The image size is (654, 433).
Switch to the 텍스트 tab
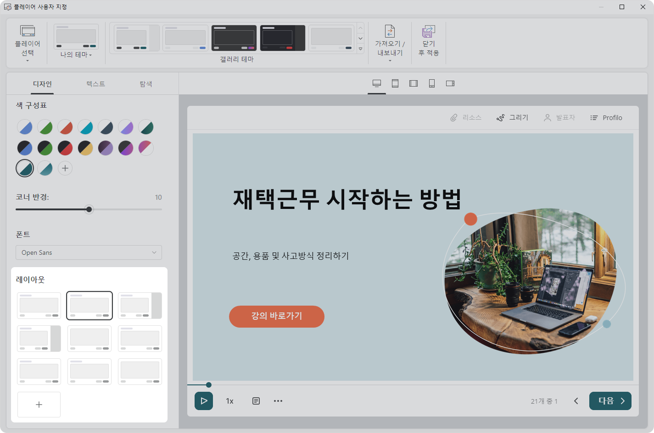pos(95,84)
